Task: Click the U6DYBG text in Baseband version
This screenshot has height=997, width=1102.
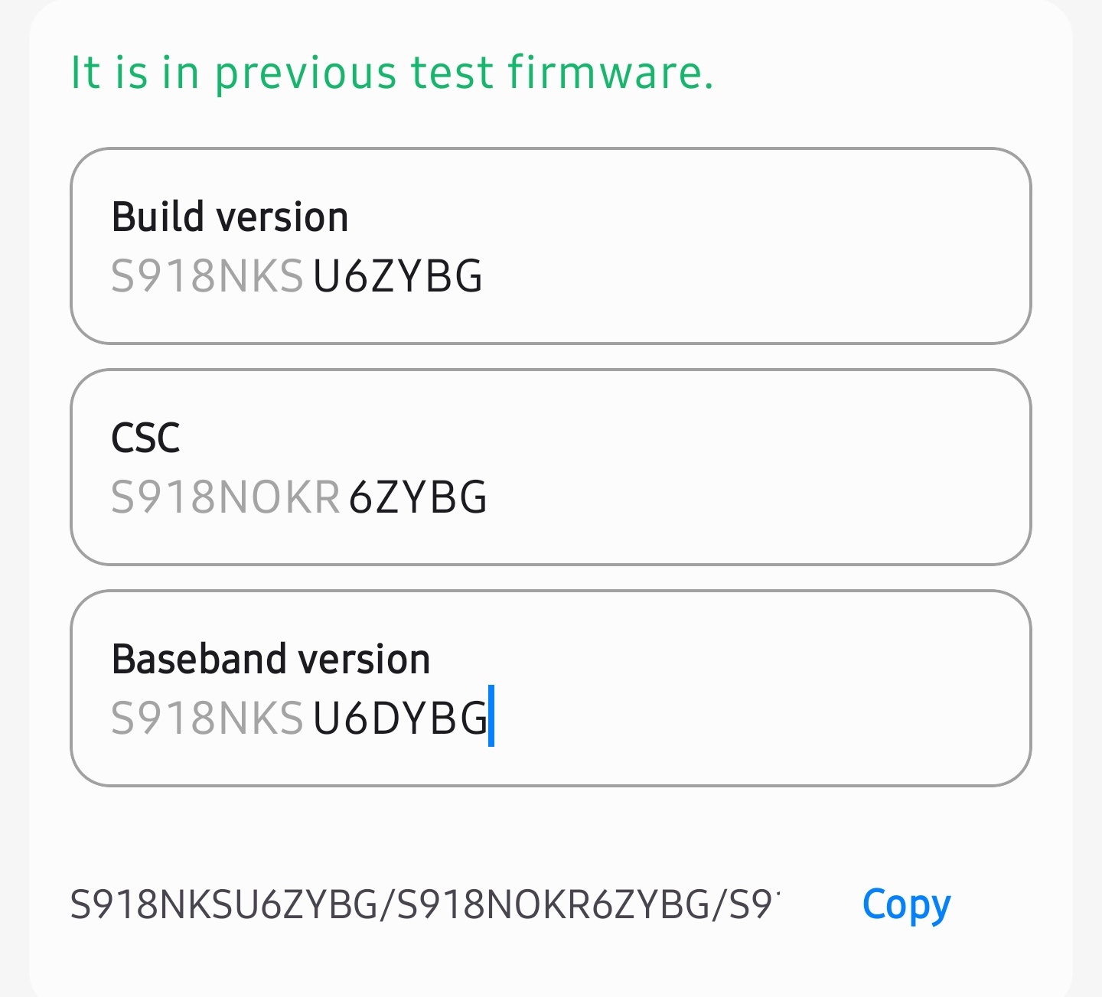Action: click(399, 718)
